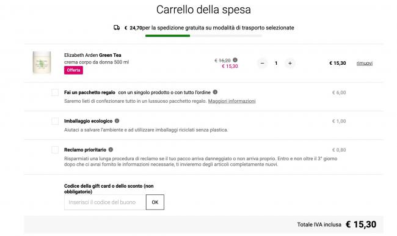
Task: Click the pink Offerta badge
Action: [x=73, y=70]
